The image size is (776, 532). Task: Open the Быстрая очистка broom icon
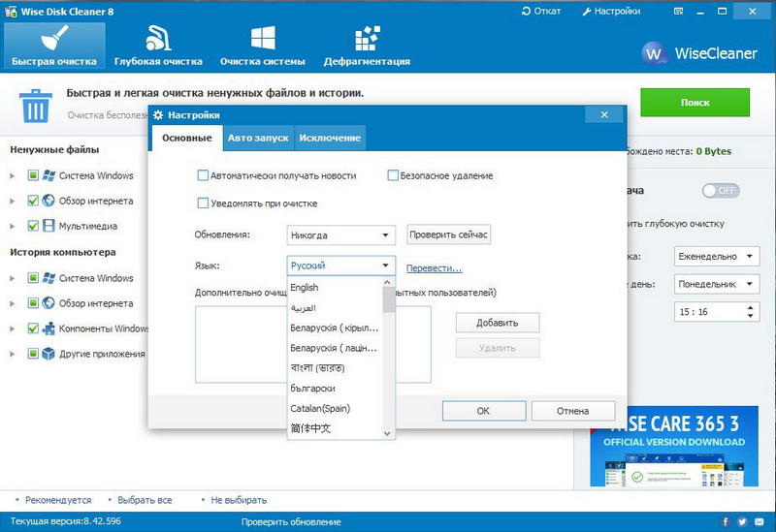[54, 38]
